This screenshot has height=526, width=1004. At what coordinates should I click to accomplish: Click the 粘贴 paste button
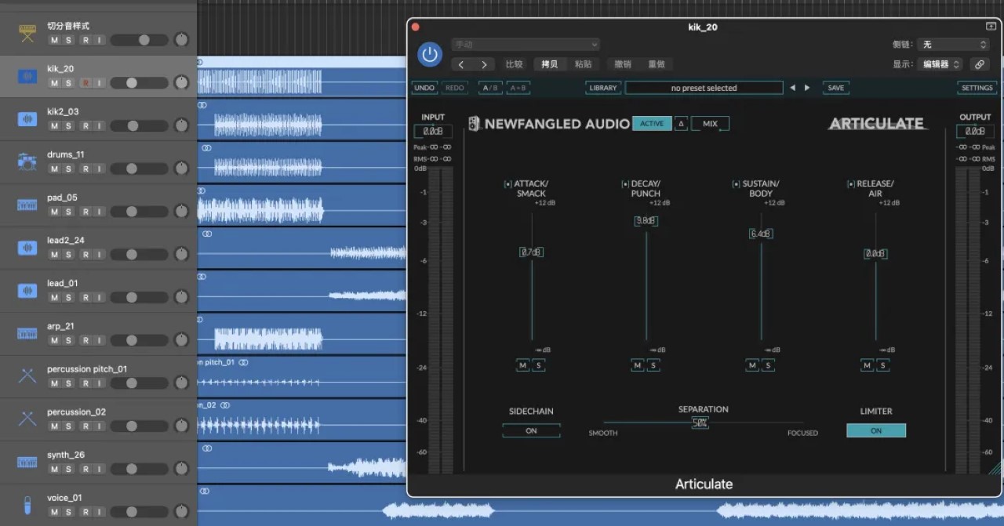583,64
